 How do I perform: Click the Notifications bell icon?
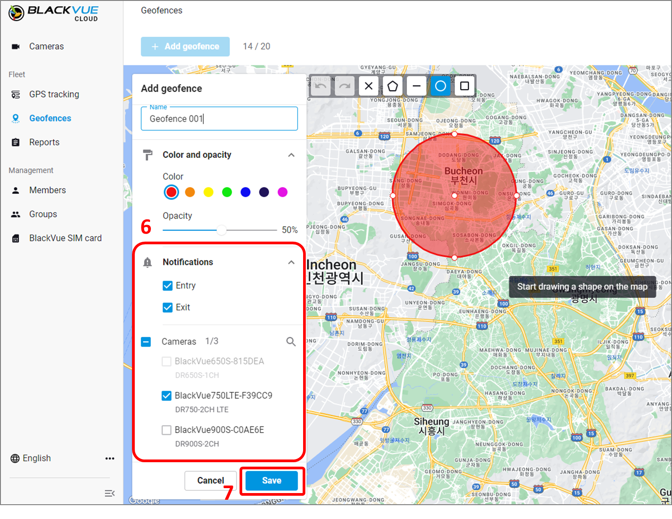(x=147, y=262)
